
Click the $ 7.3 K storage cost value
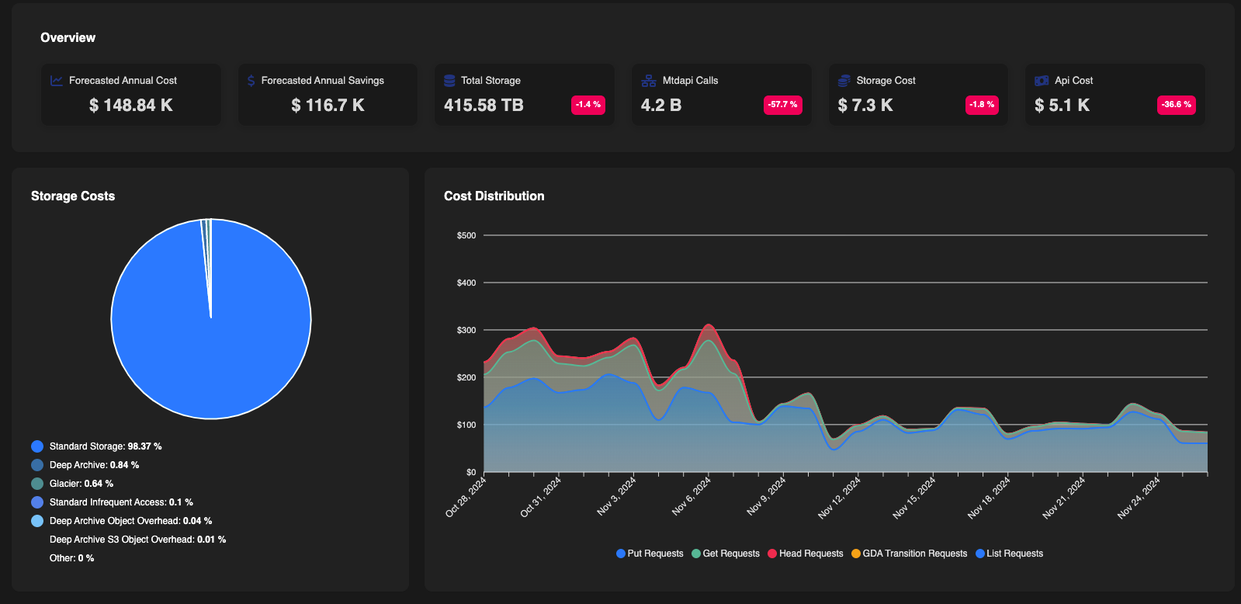click(865, 106)
